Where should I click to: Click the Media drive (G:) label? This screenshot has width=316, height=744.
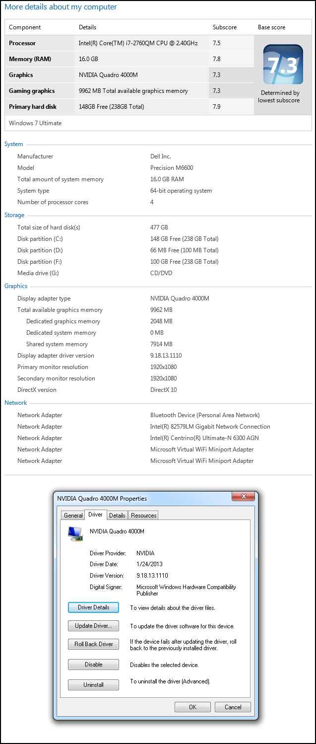(39, 273)
